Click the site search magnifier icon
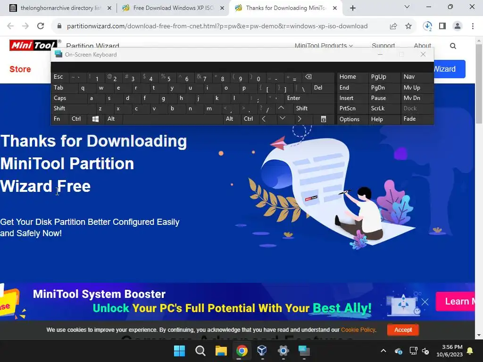Viewport: 483px width, 362px height. click(453, 46)
